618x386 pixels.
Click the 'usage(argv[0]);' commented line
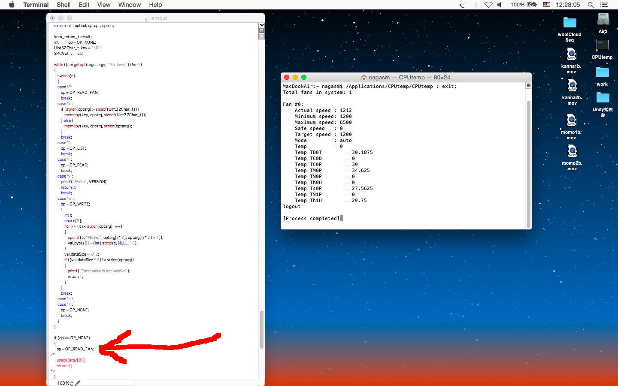[x=71, y=360]
